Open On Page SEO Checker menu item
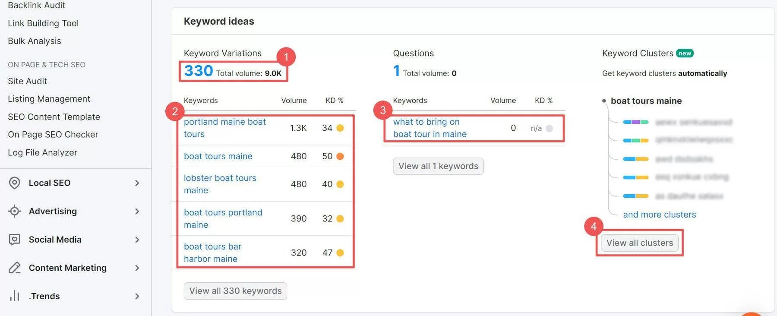Screen dimensions: 777x316 point(53,135)
